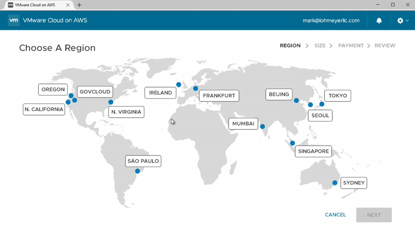The image size is (415, 230).
Task: Click the SEOUL label
Action: (x=320, y=115)
